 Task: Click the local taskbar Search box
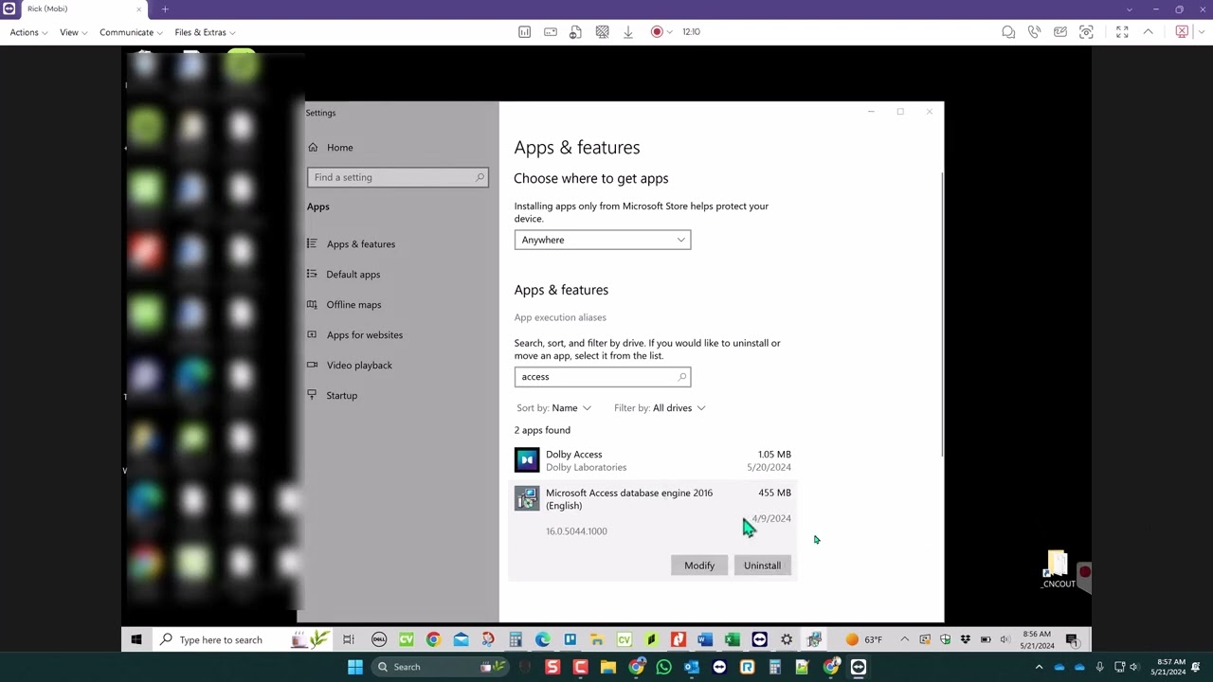[441, 668]
